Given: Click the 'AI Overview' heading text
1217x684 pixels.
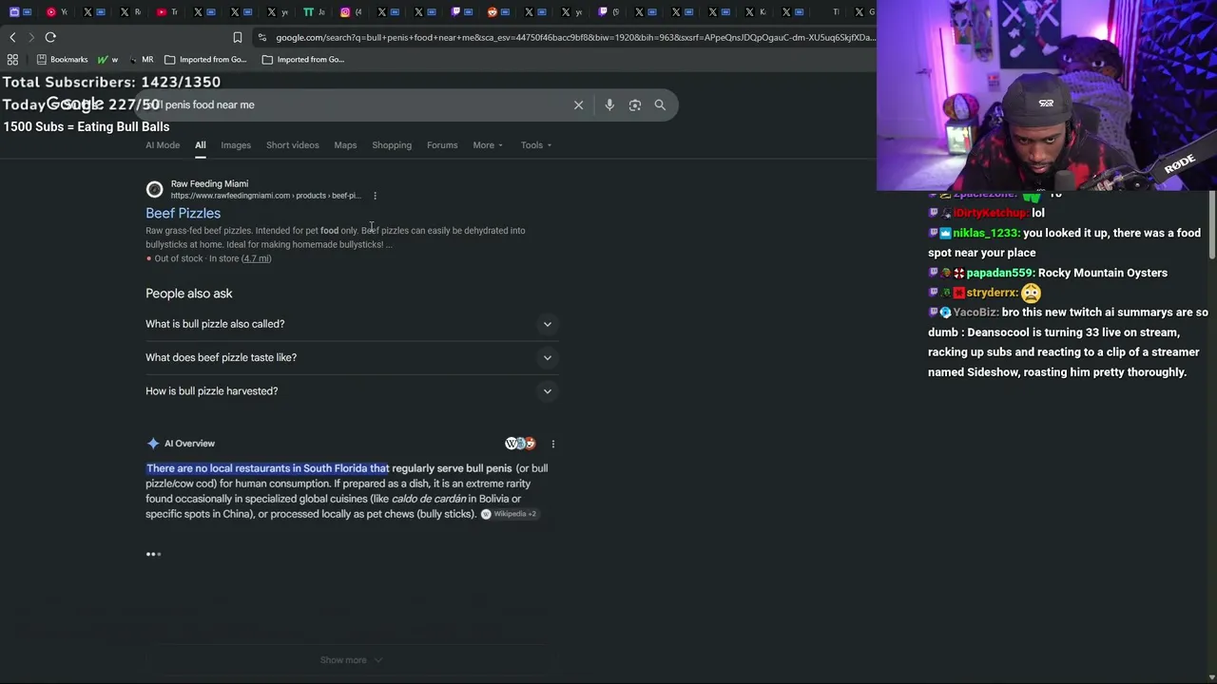Looking at the screenshot, I should [x=189, y=444].
